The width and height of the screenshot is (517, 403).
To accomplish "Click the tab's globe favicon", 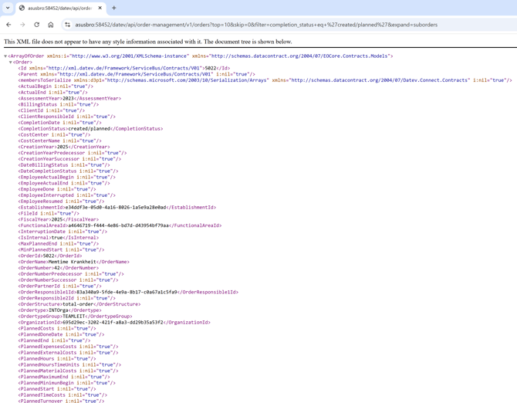I will pyautogui.click(x=22, y=8).
